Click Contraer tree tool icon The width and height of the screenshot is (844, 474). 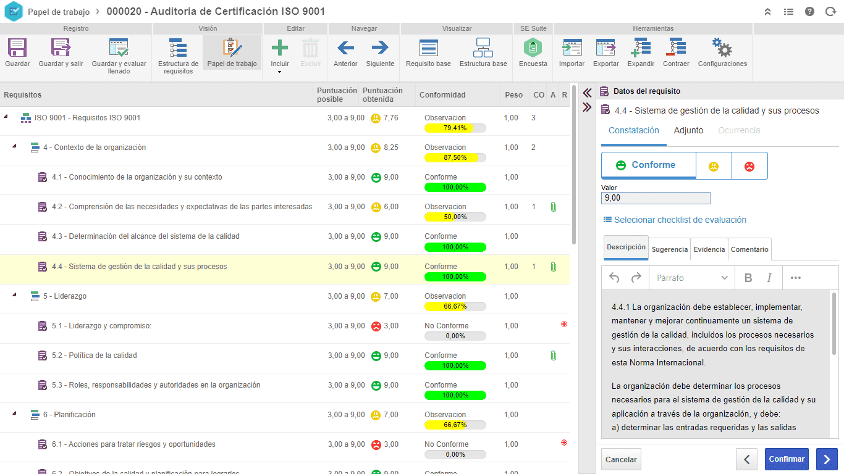(x=676, y=48)
